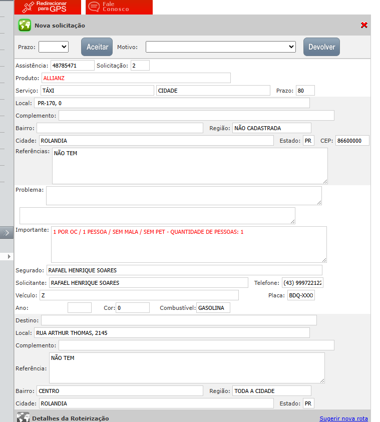This screenshot has width=380, height=422.
Task: Click the service type field CIDADE
Action: (213, 91)
